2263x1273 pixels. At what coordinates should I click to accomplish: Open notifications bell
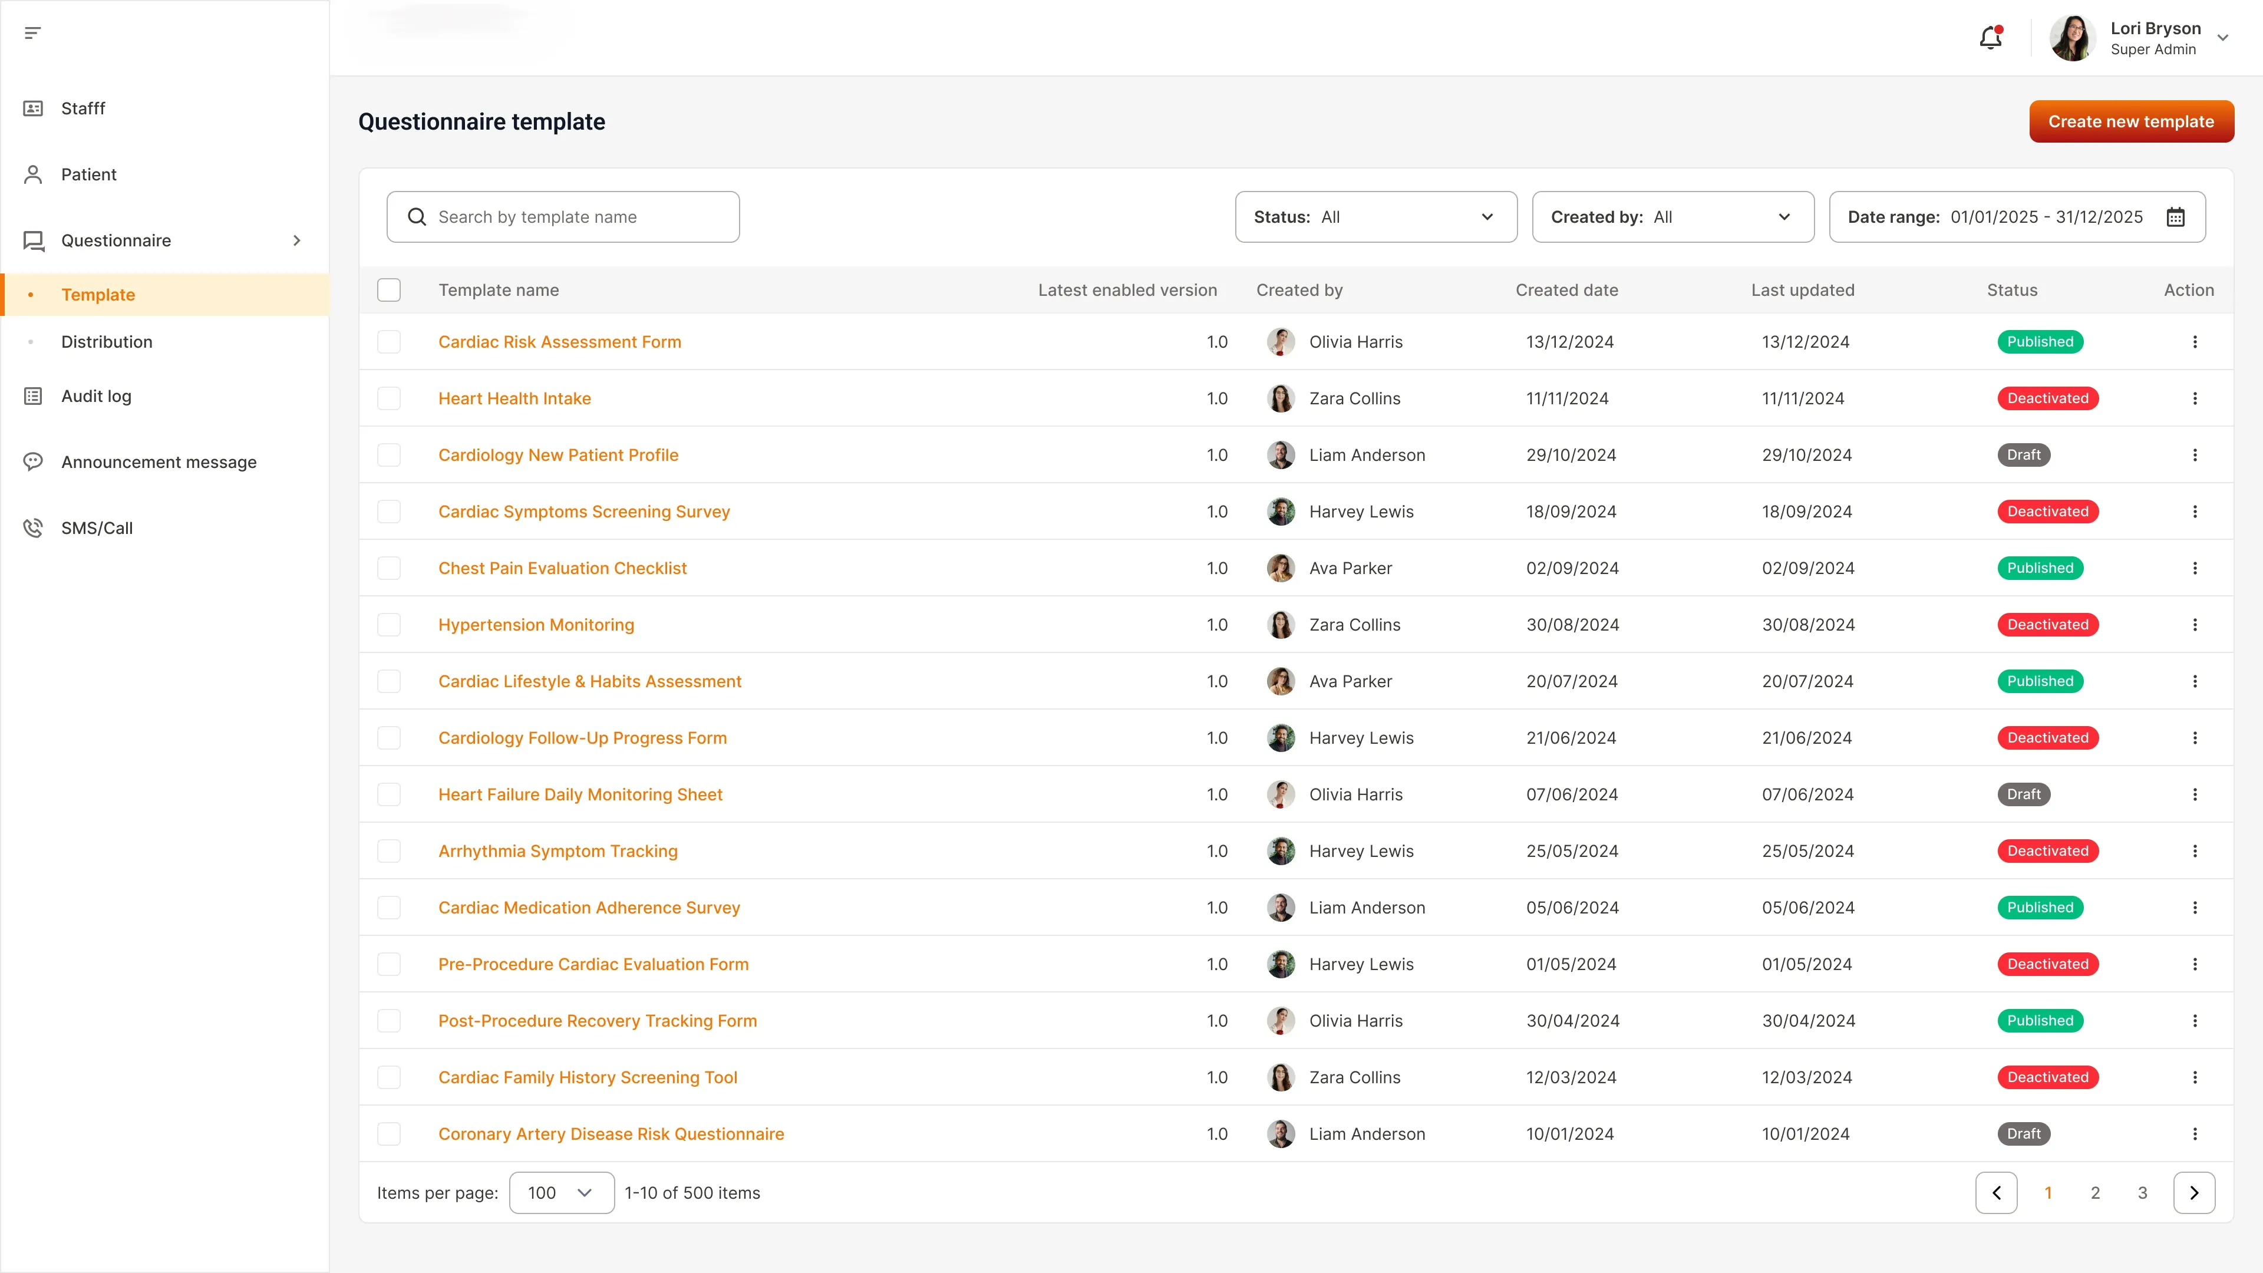point(1991,38)
